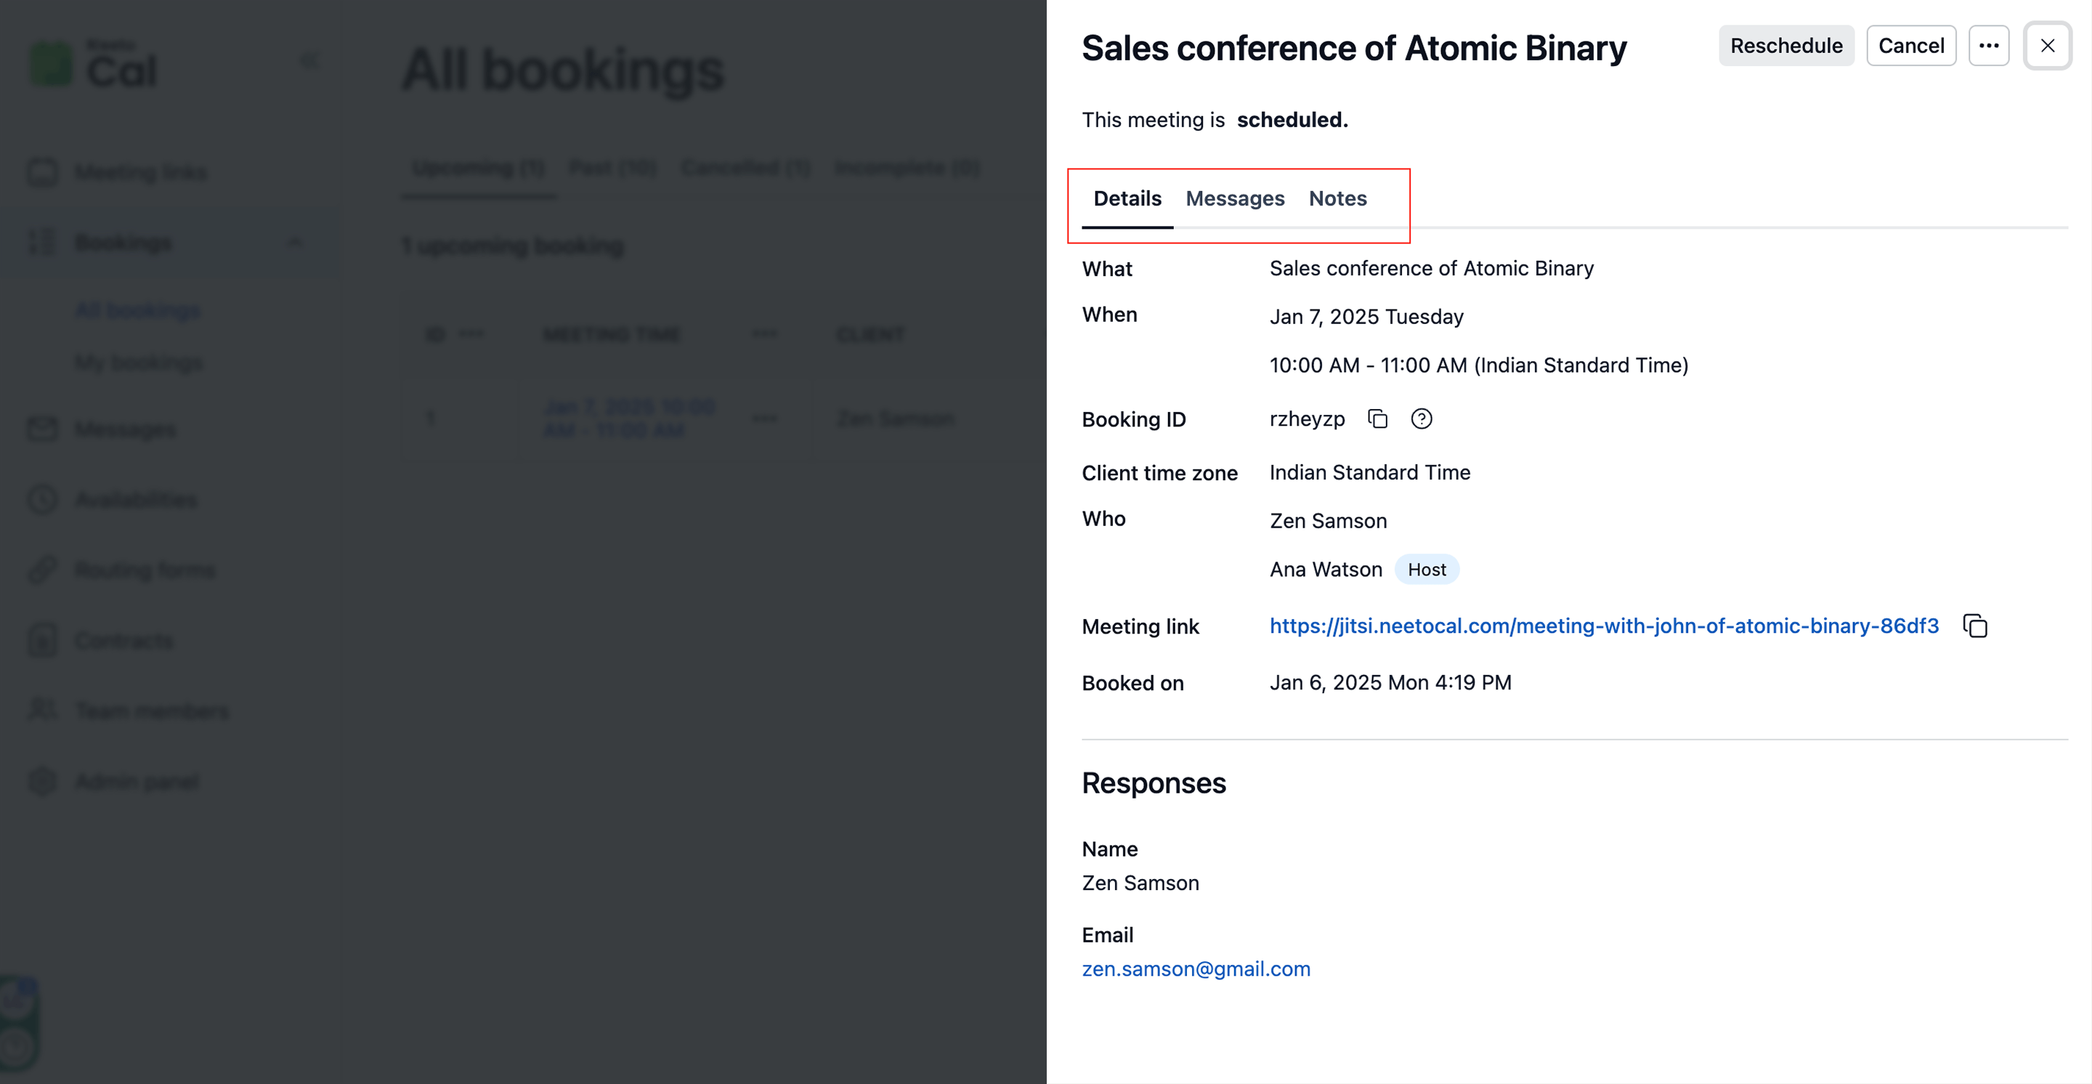Click the Reschedule button

[x=1786, y=46]
